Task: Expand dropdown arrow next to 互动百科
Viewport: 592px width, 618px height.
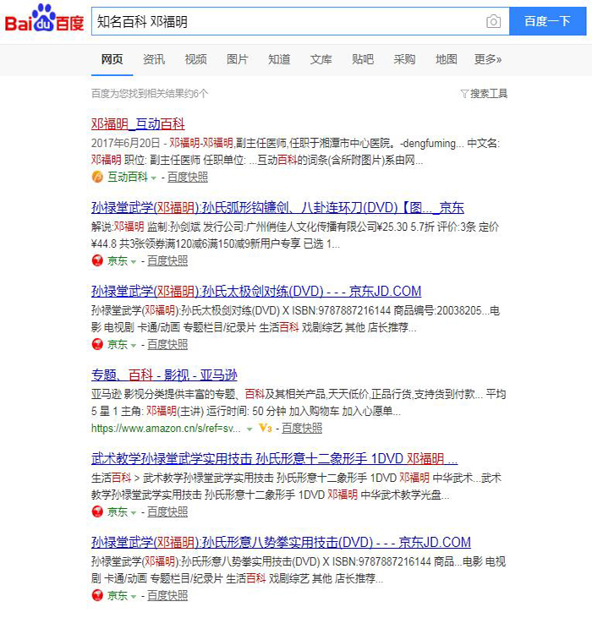Action: [x=154, y=178]
